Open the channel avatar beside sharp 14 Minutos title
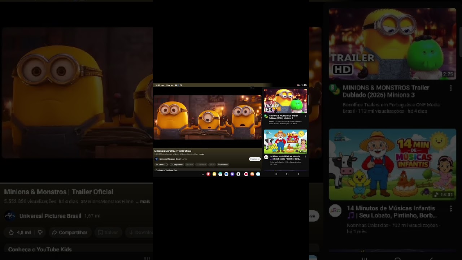 coord(266,157)
